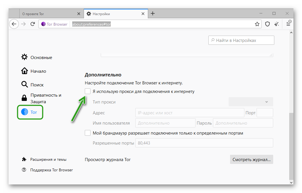This screenshot has width=302, height=193.
Task: Open the hamburger application menu
Action: pyautogui.click(x=288, y=24)
